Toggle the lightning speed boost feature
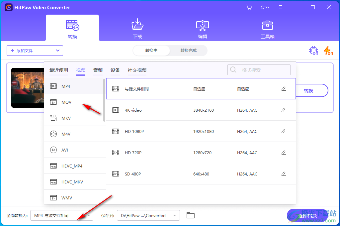The image size is (340, 226). (x=328, y=51)
